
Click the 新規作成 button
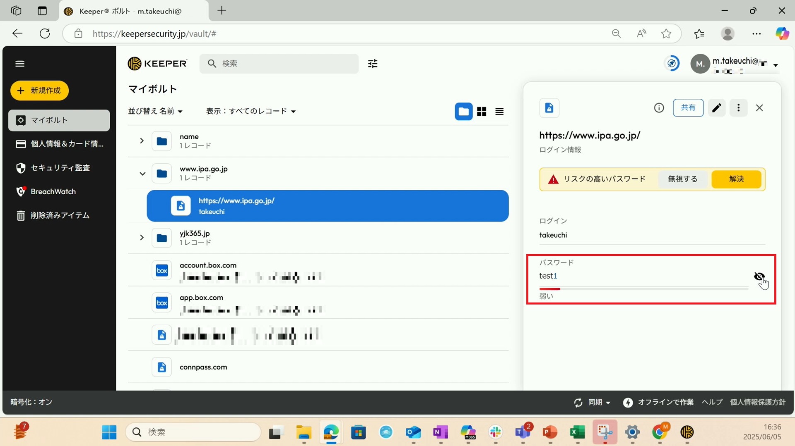click(x=40, y=91)
